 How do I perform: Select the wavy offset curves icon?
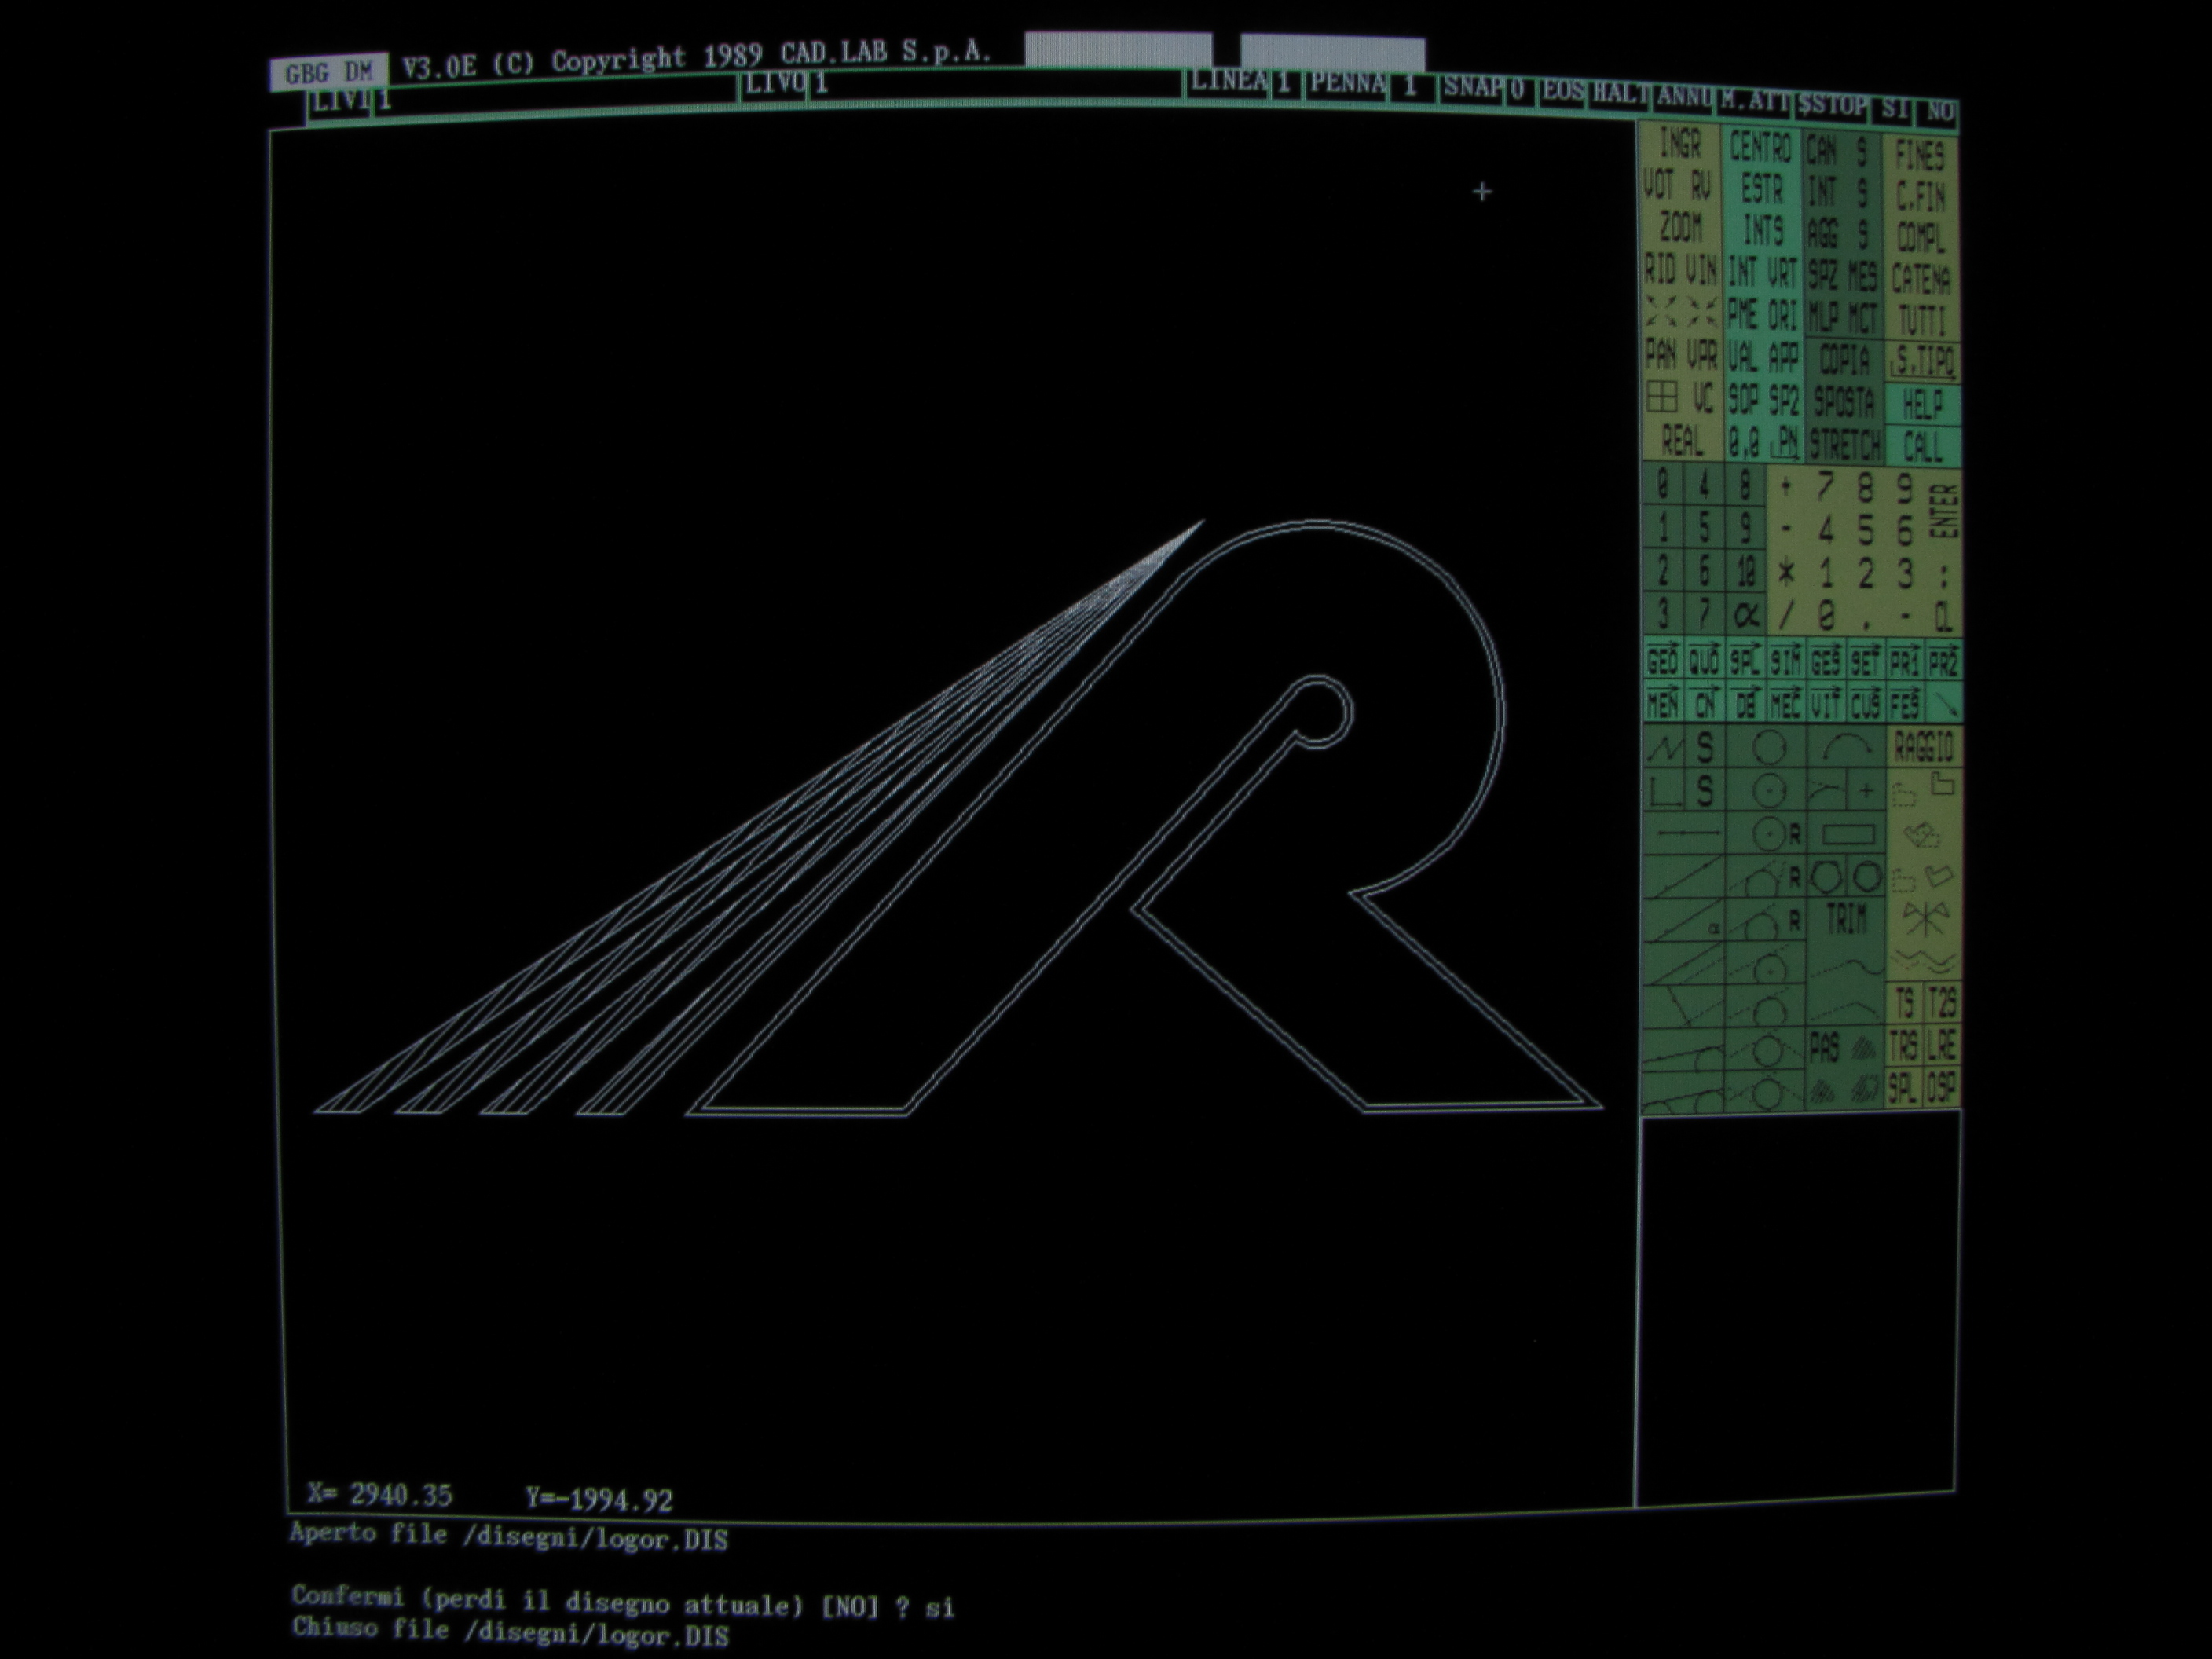tap(1924, 962)
